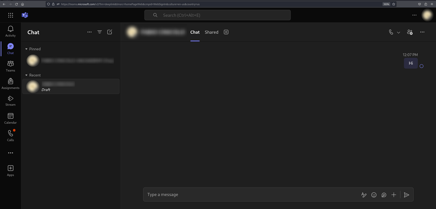Switch to the Shared tab

click(x=211, y=32)
